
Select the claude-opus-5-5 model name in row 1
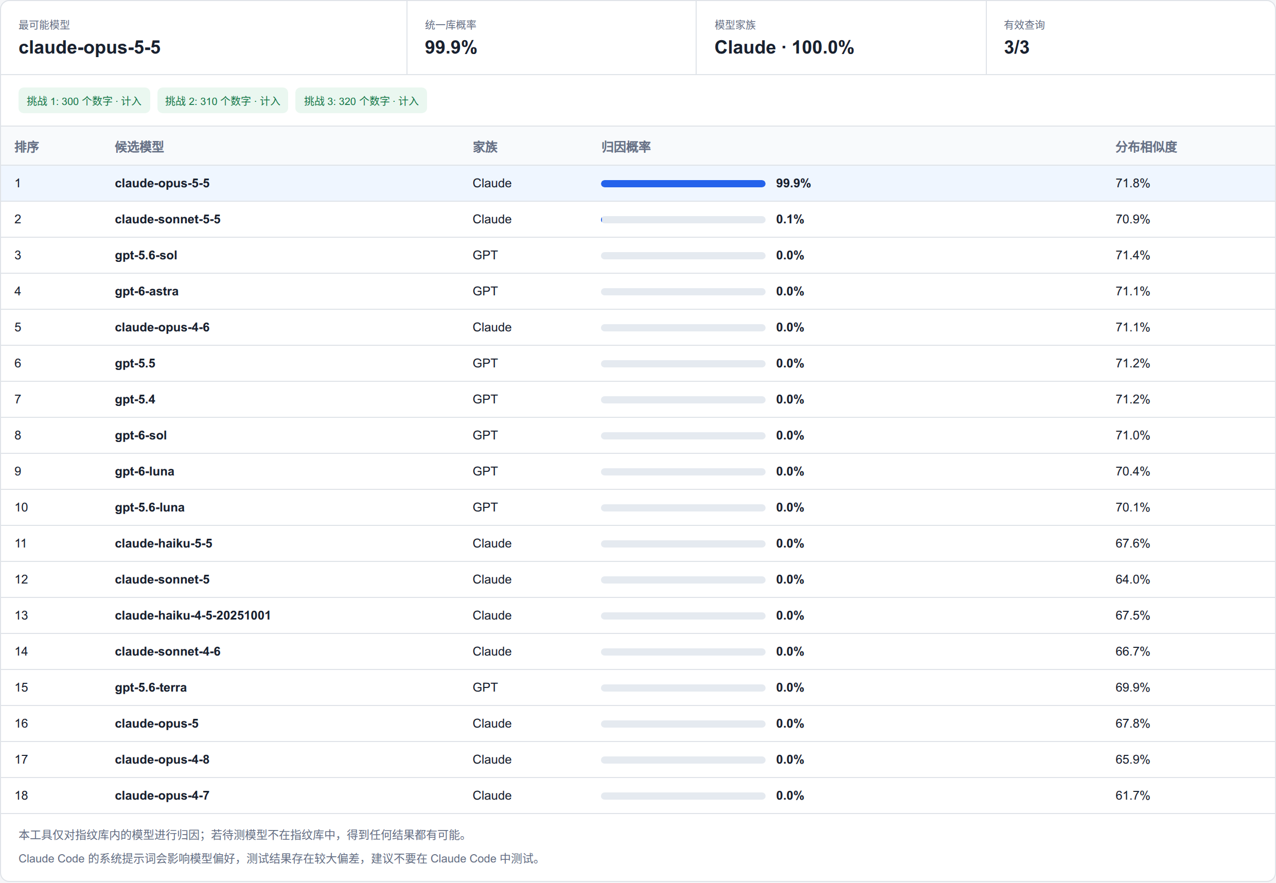tap(162, 183)
